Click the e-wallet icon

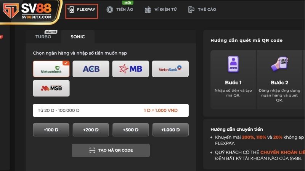point(148,9)
